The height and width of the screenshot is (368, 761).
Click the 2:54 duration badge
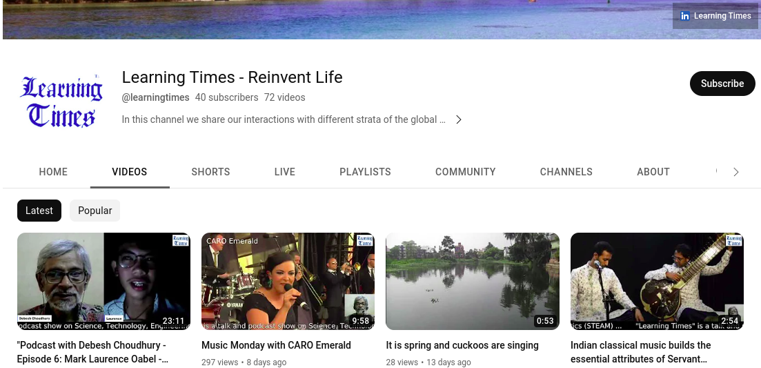(x=729, y=321)
